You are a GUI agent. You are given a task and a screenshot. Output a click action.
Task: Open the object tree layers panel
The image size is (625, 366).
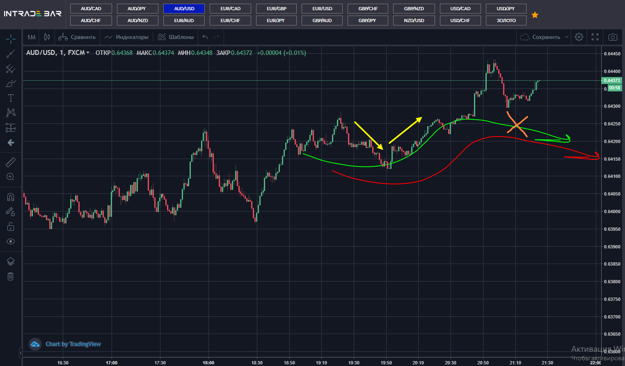(x=11, y=261)
